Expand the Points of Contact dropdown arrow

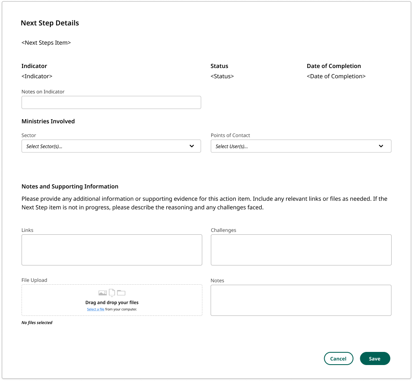point(381,146)
